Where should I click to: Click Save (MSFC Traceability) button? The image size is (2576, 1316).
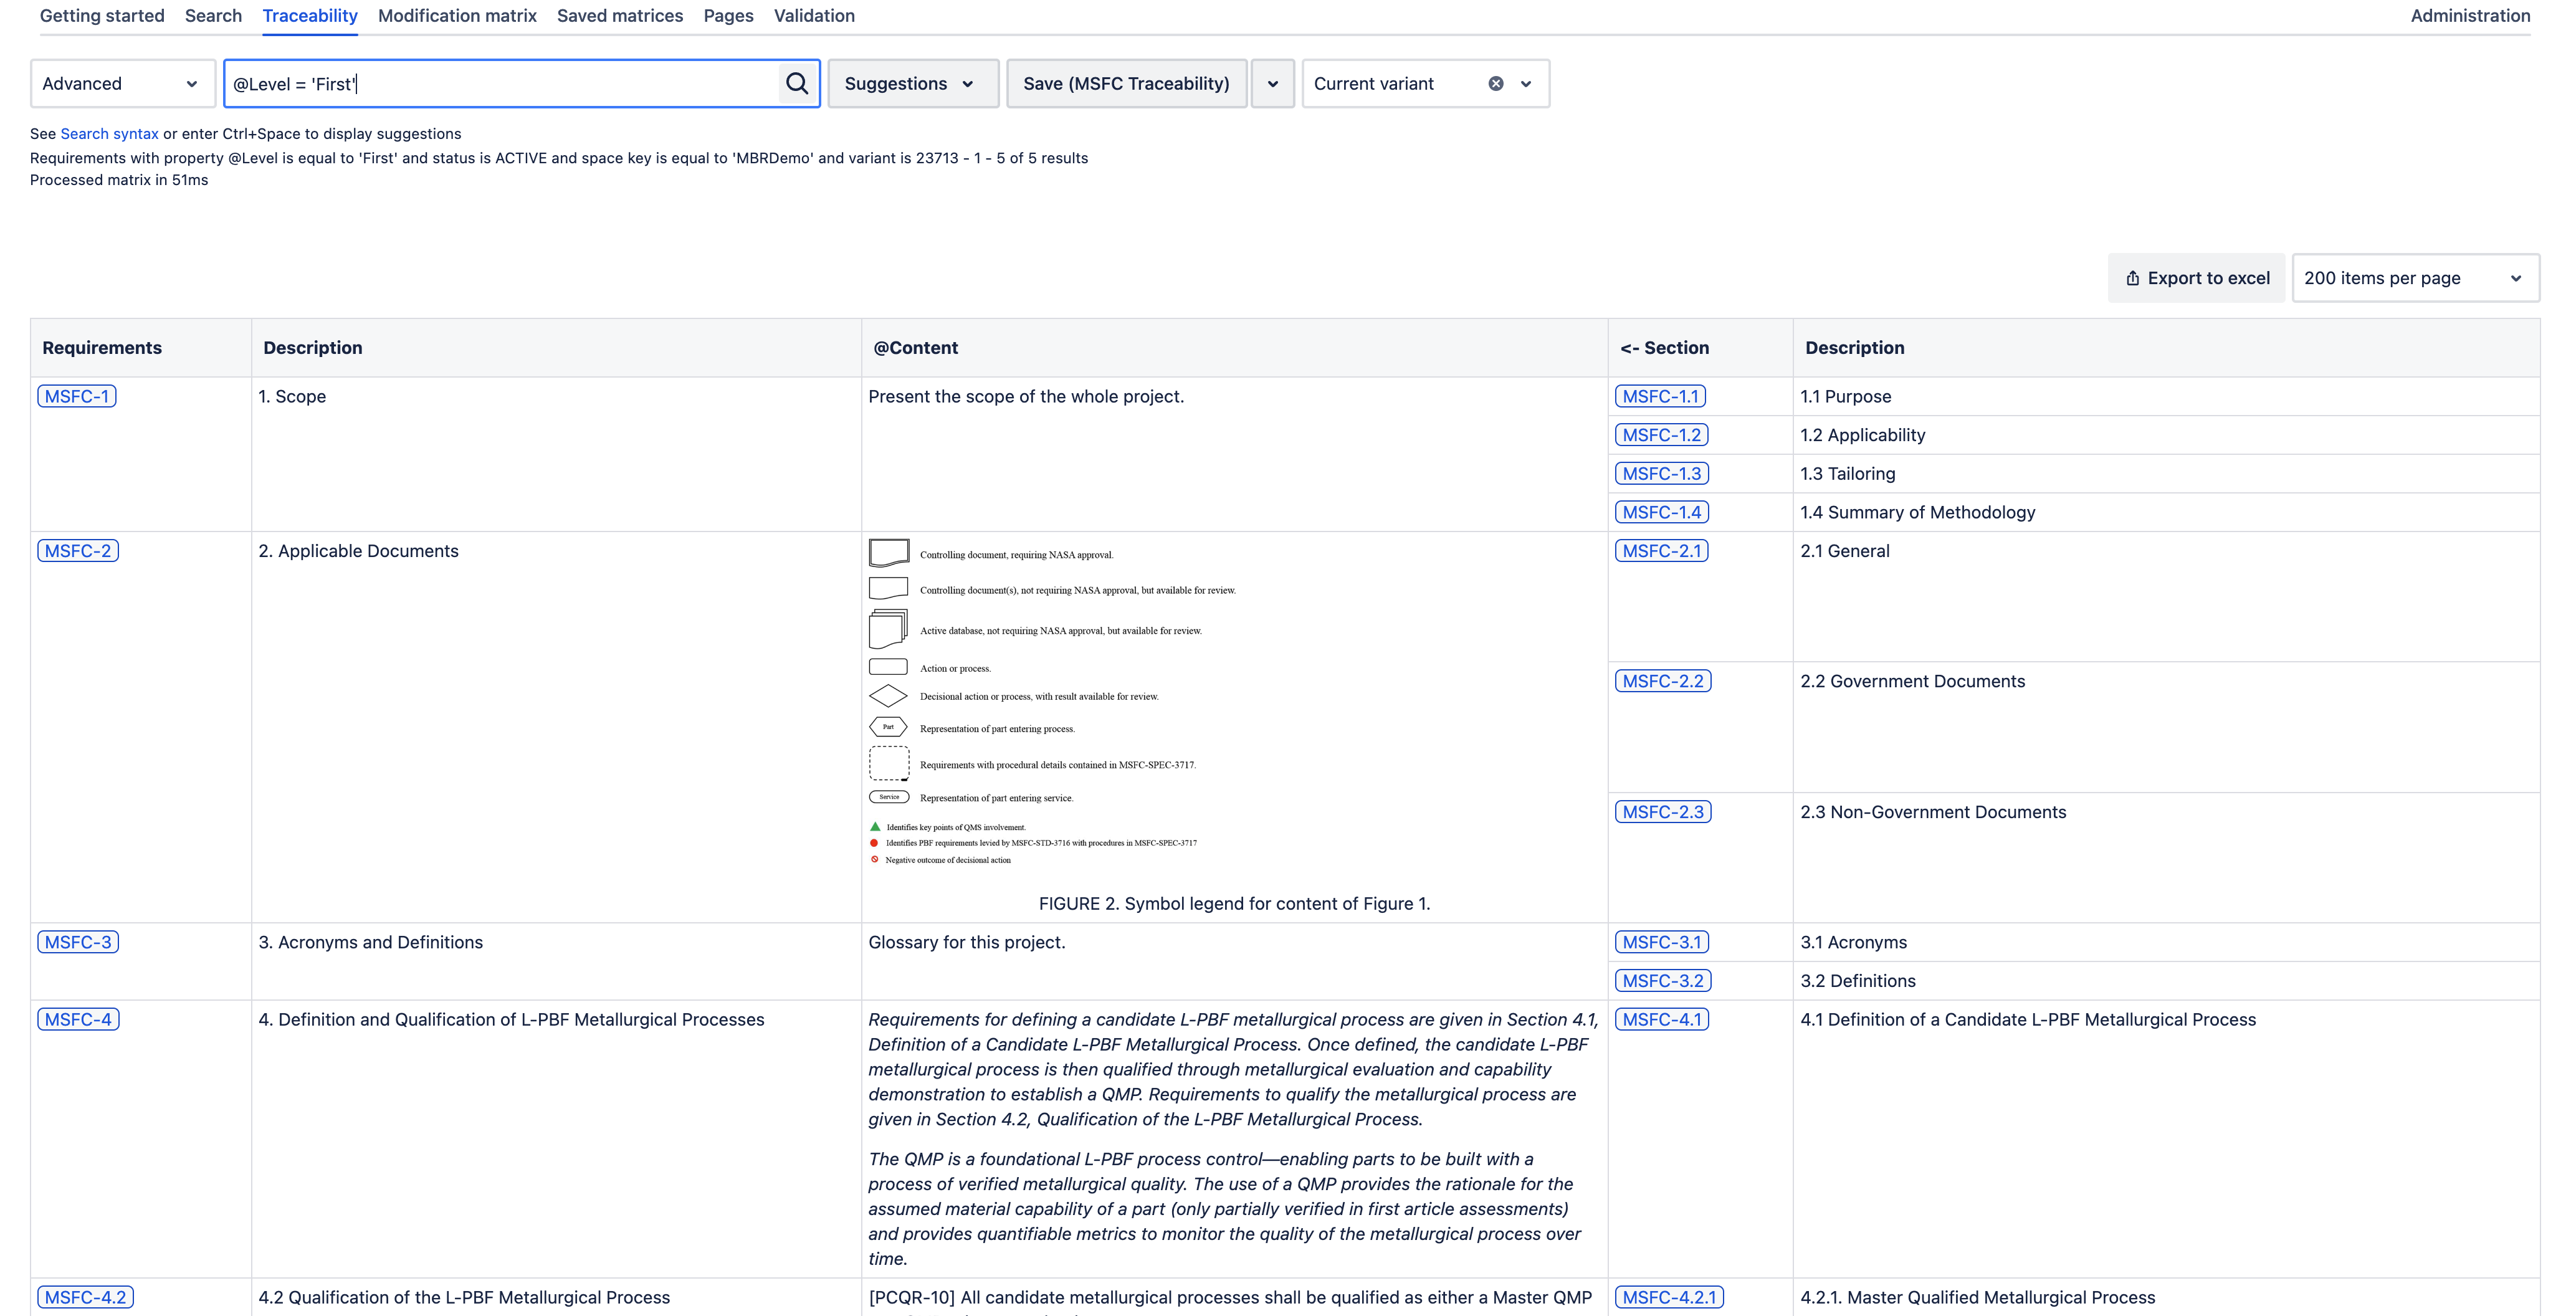click(x=1126, y=84)
